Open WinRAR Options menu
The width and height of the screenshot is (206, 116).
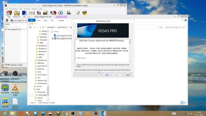click(x=35, y=9)
